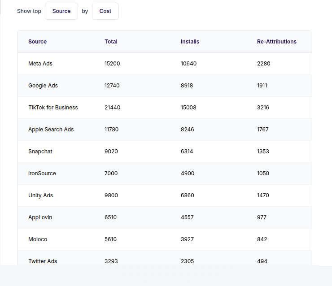Click Unity Ads re-attributions value 1470
The width and height of the screenshot is (332, 286).
[x=263, y=195]
